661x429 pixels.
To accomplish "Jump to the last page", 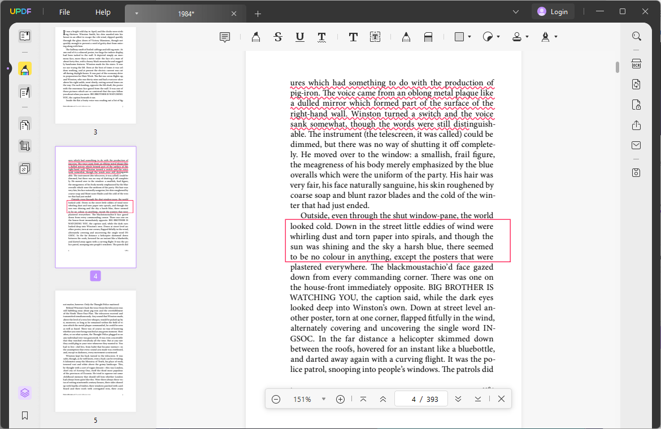I will (x=477, y=399).
